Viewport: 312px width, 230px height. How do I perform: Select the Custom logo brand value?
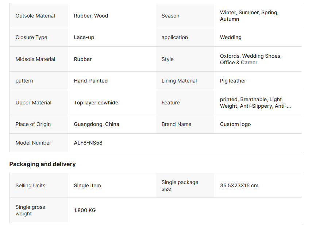click(x=235, y=124)
